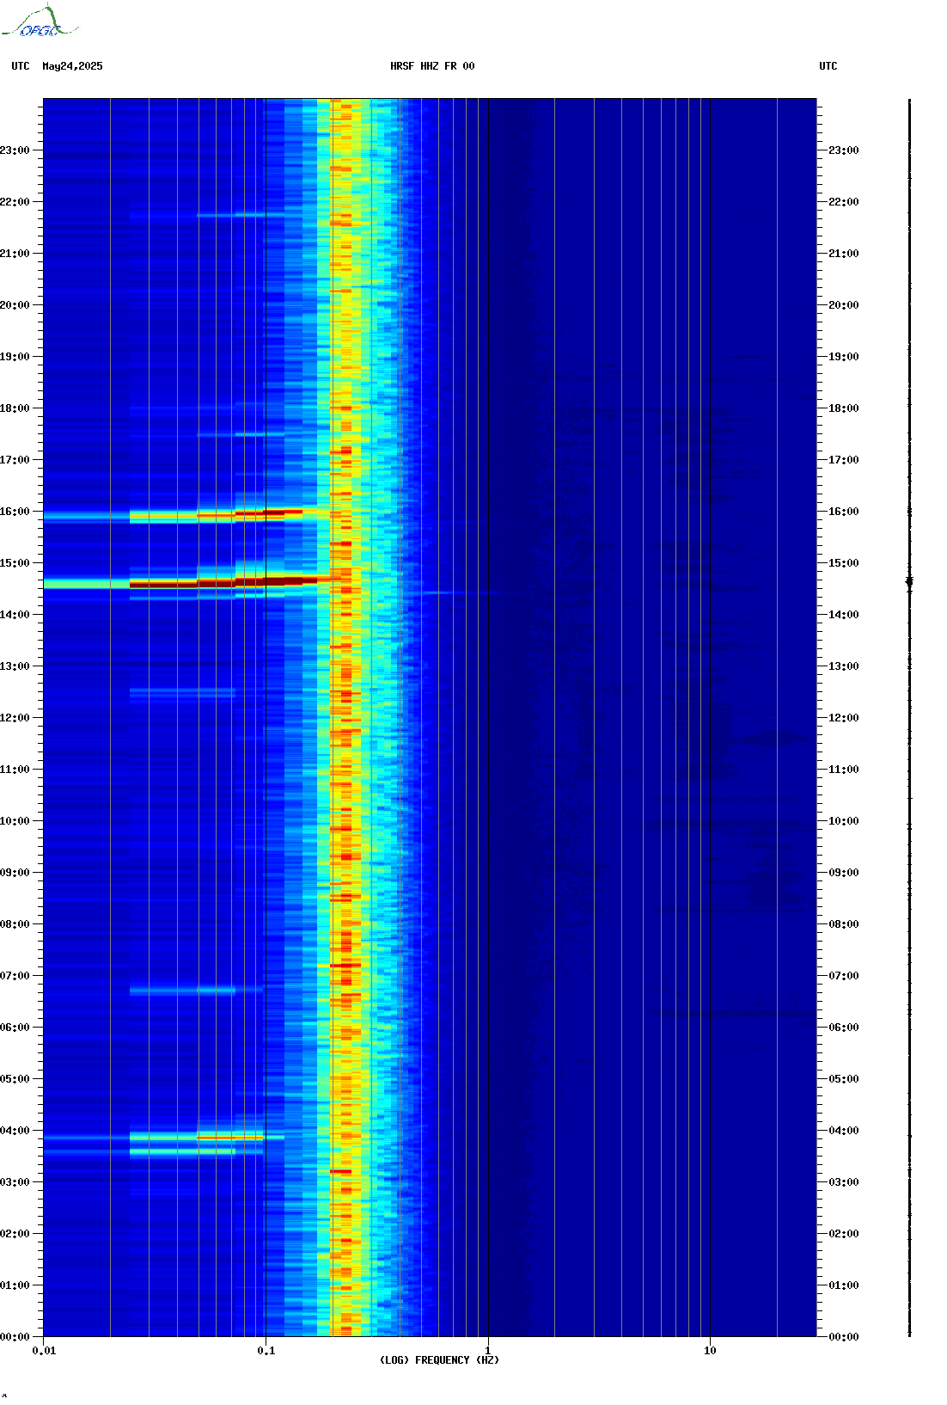Click the May24,2025 date label
This screenshot has height=1405, width=947.
tap(72, 66)
